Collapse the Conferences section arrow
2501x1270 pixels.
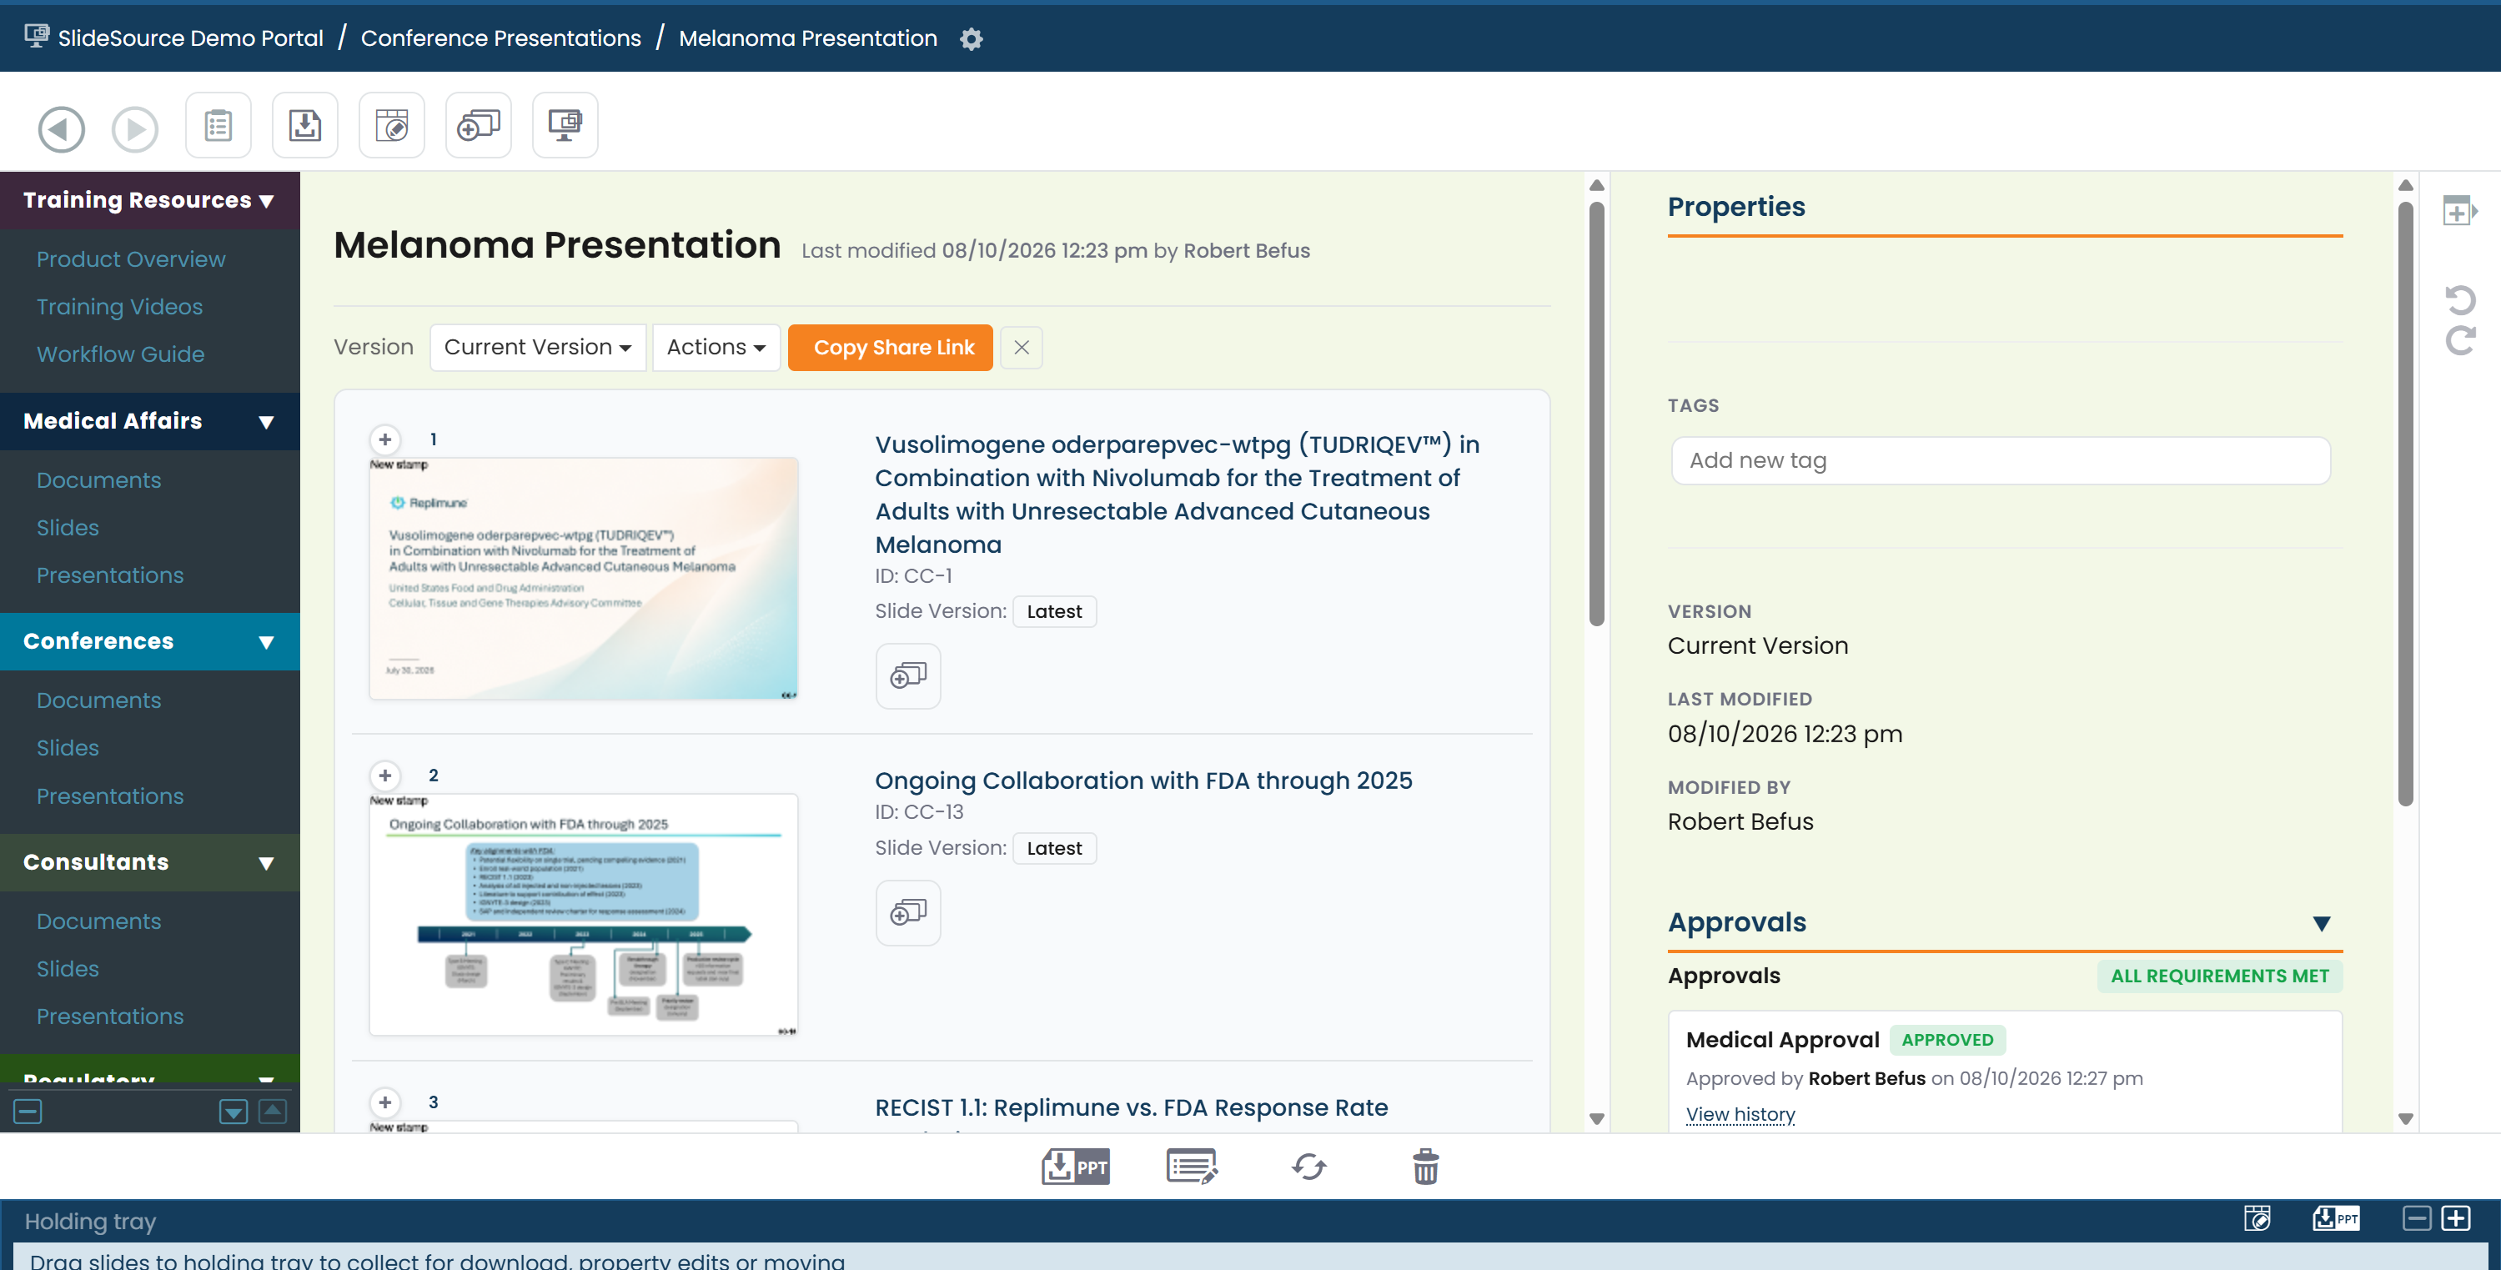pos(266,642)
